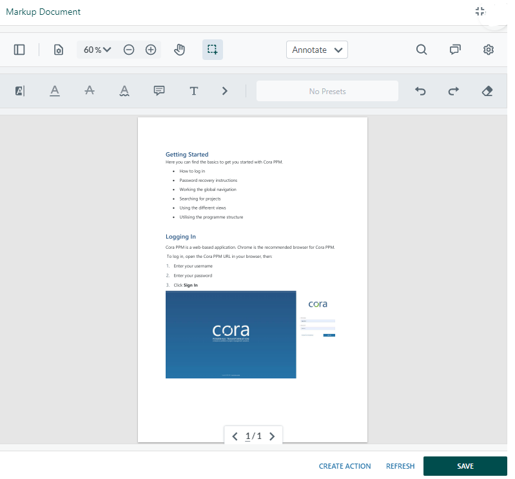Click 'Searching for projects' bullet

(x=200, y=199)
